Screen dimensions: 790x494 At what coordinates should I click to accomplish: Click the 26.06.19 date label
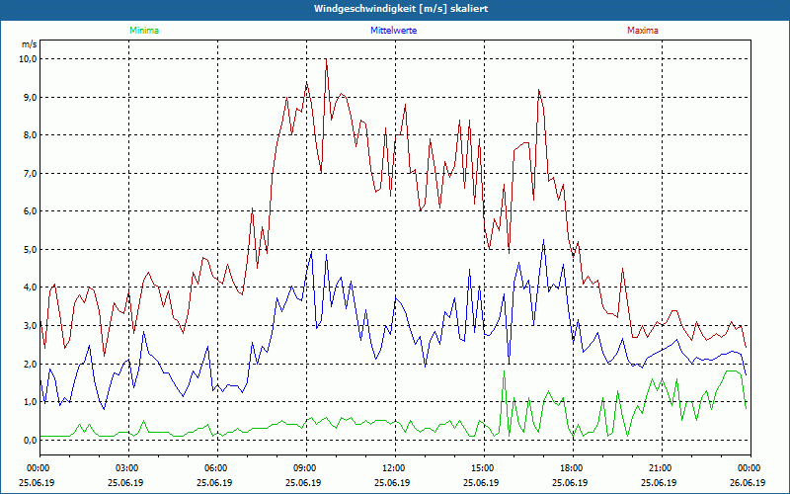749,483
